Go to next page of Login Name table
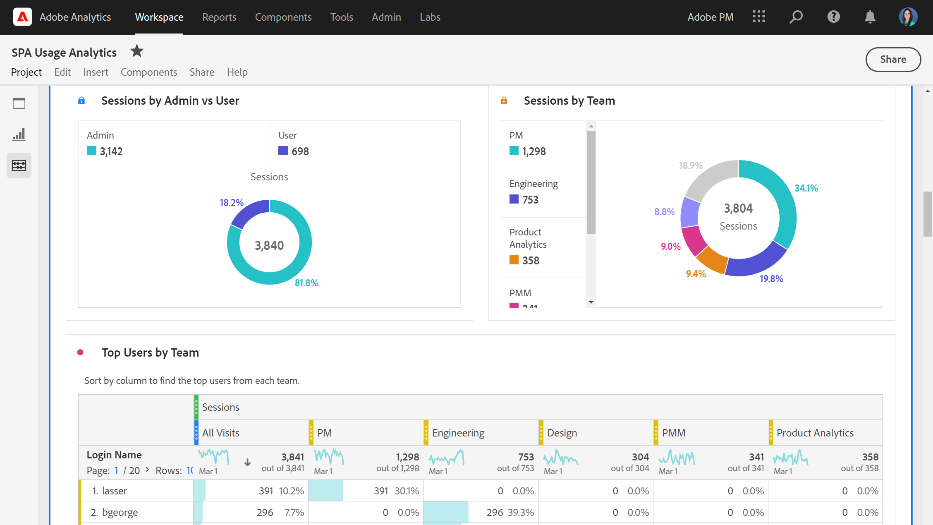The image size is (933, 525). pos(147,470)
